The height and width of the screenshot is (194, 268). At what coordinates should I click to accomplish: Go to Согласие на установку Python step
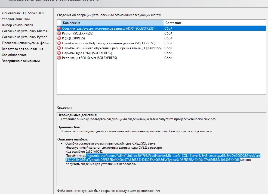[24, 37]
